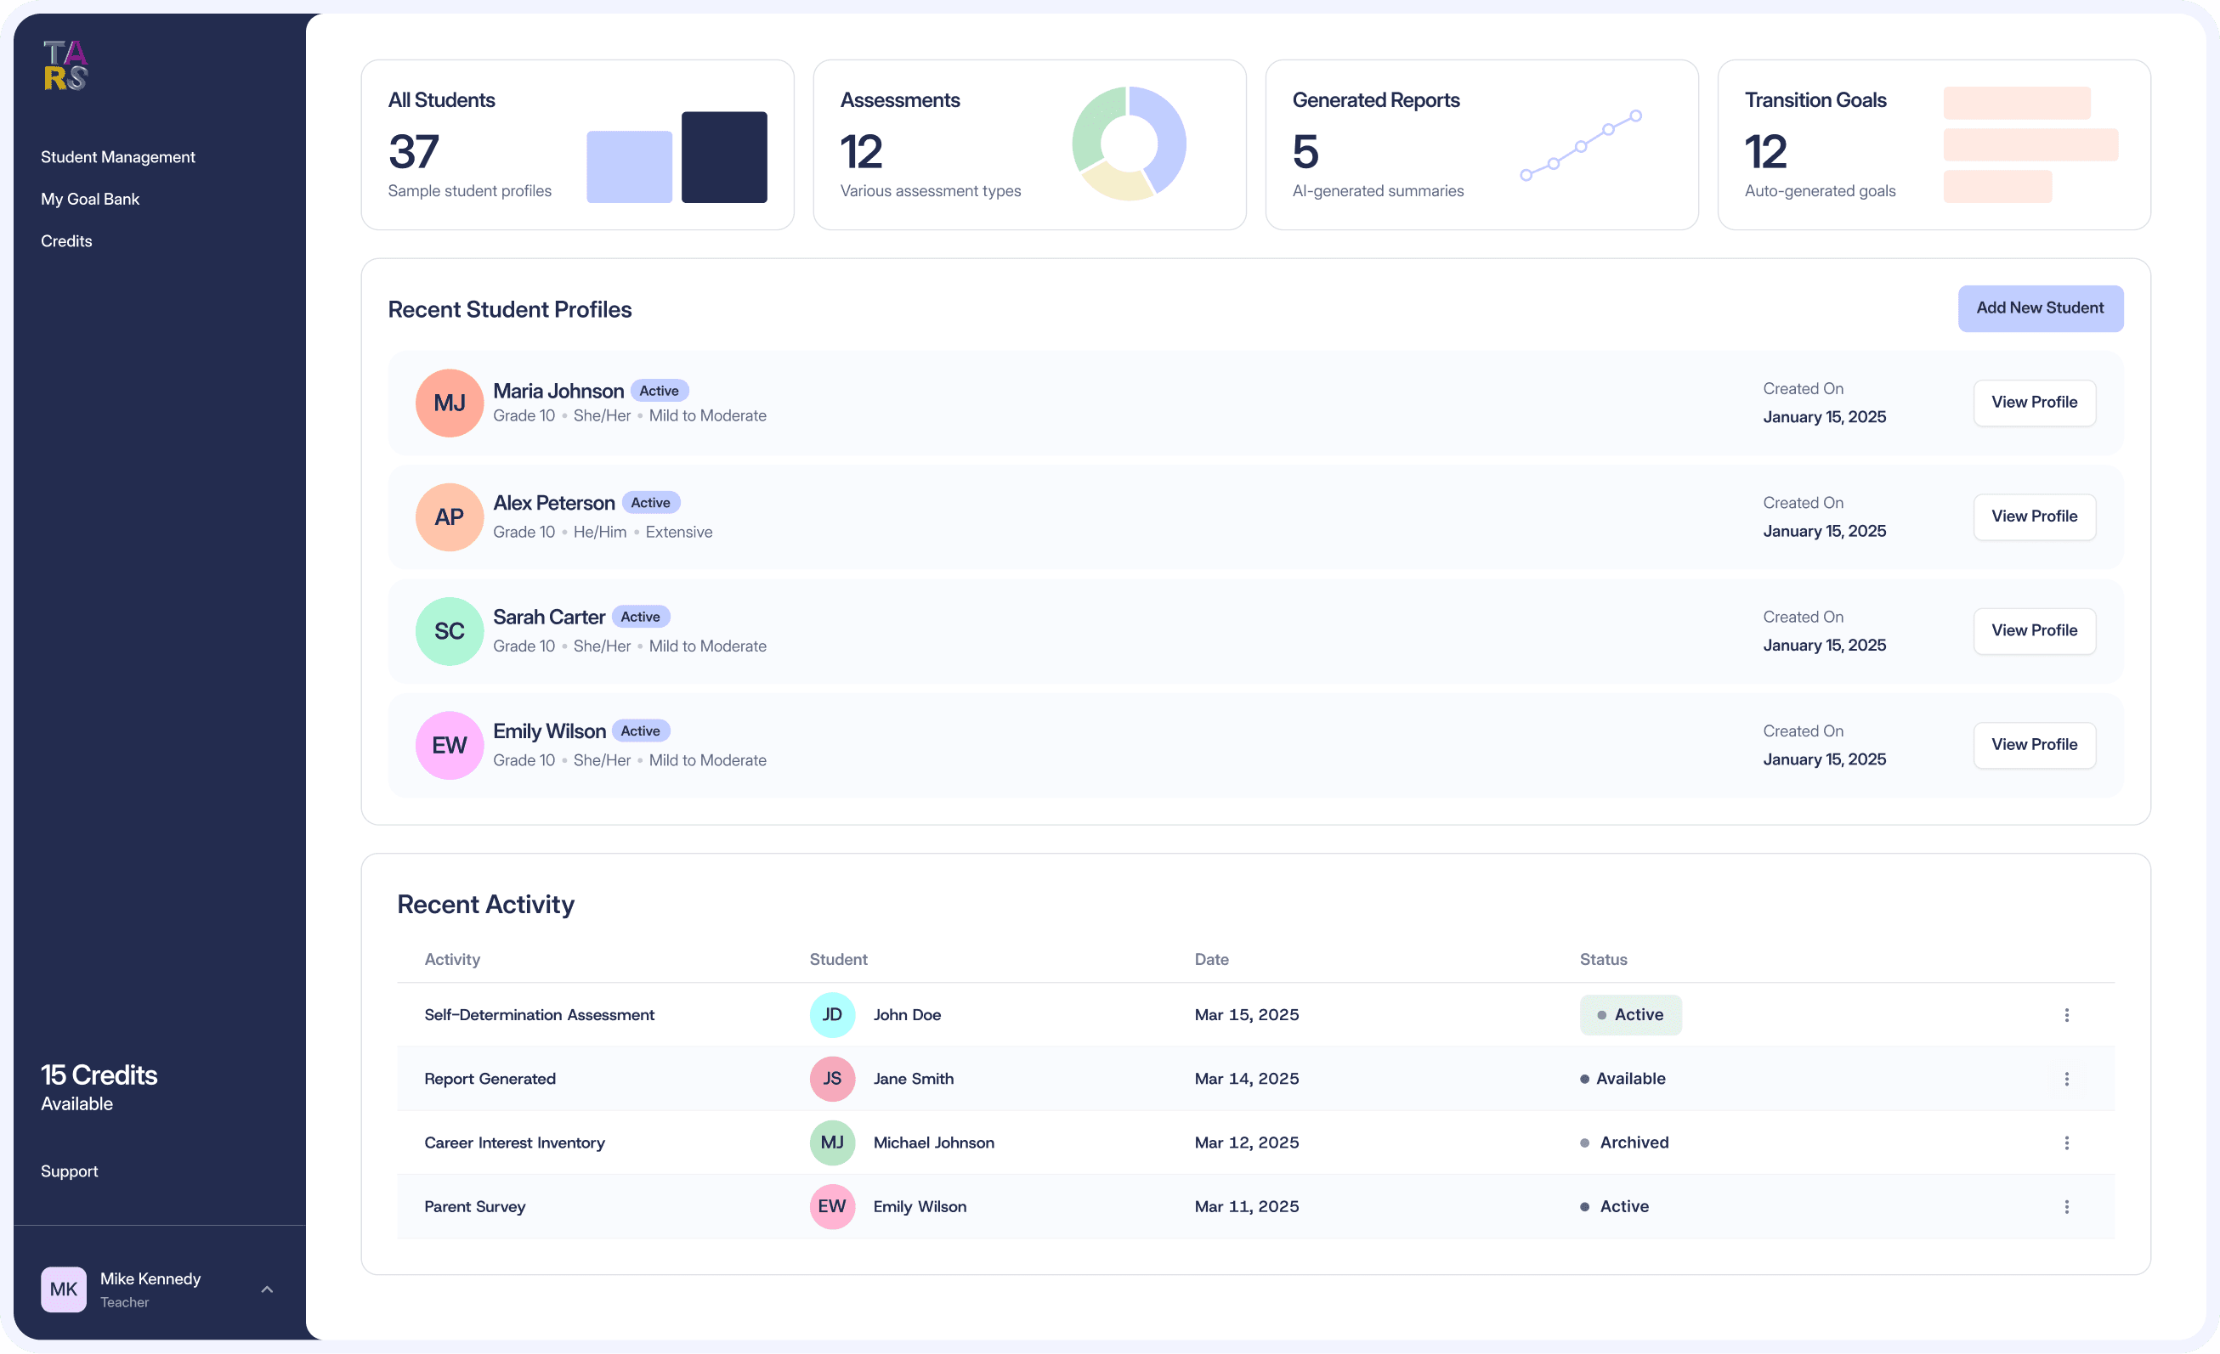Click the Archived status for Michael Johnson
Image resolution: width=2220 pixels, height=1354 pixels.
1624,1143
